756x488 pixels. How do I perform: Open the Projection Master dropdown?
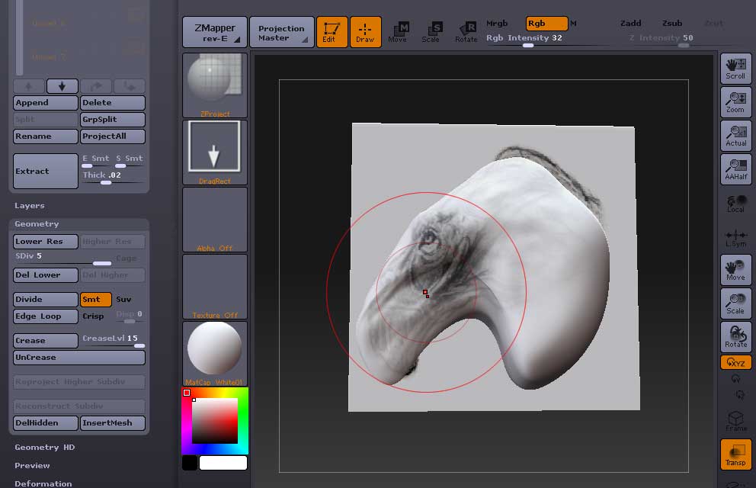(x=281, y=32)
